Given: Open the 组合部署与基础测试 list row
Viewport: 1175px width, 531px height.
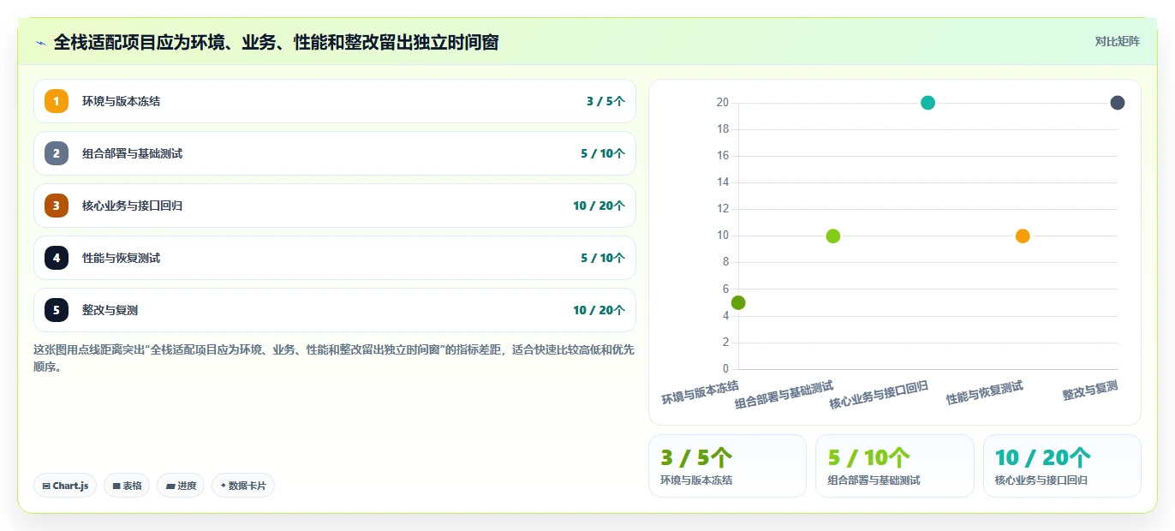Looking at the screenshot, I should tap(335, 153).
